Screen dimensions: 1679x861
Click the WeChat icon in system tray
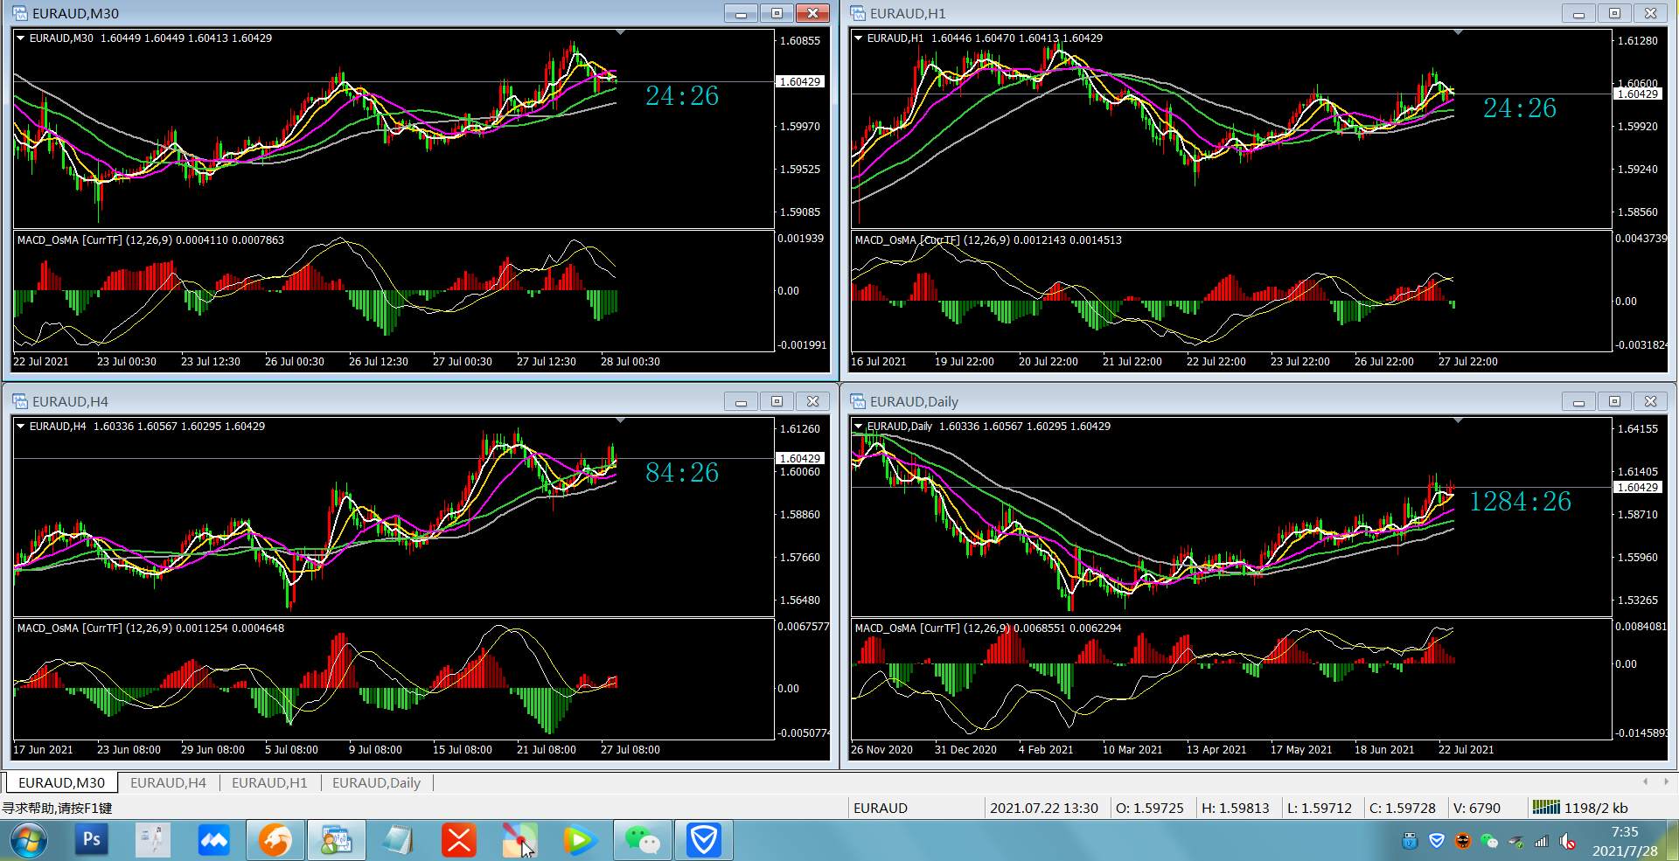[x=1489, y=842]
